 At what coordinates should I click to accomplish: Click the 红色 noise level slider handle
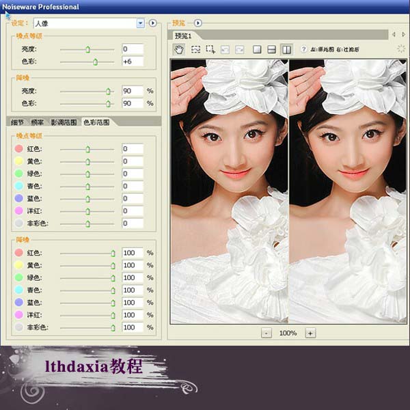87,149
